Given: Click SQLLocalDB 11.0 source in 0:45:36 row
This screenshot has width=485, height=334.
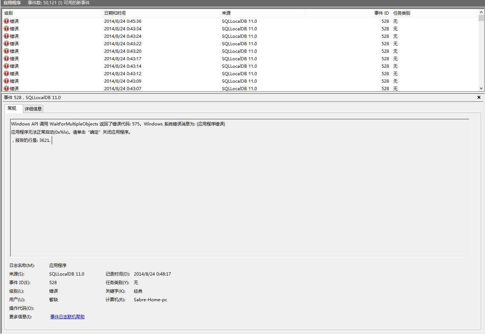Looking at the screenshot, I should coord(239,21).
